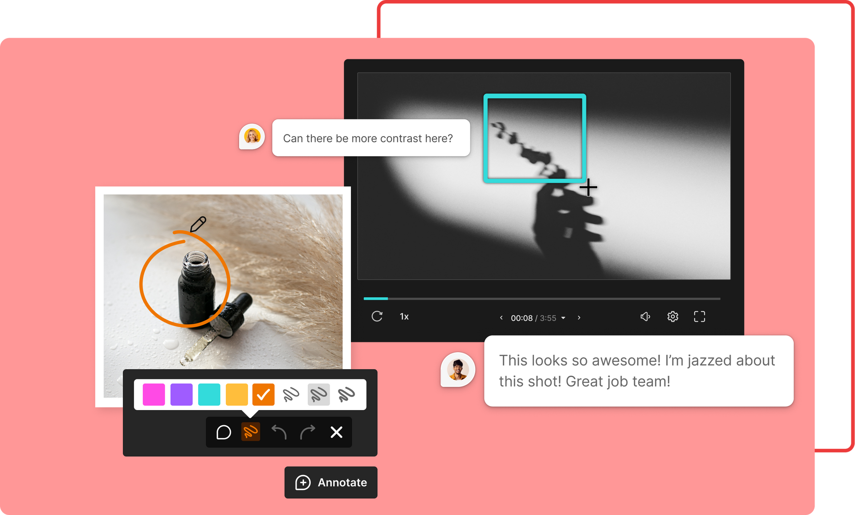The width and height of the screenshot is (855, 515).
Task: Click inside the teal annotation box on video
Action: coord(534,138)
